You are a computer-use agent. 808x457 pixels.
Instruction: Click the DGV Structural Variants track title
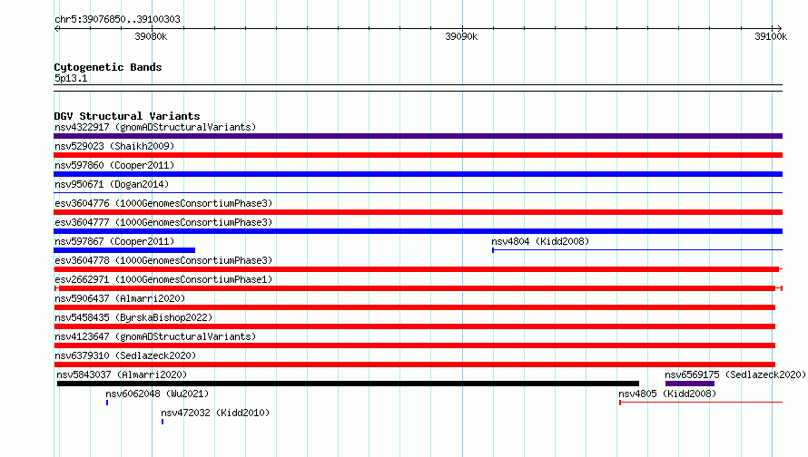pyautogui.click(x=127, y=116)
